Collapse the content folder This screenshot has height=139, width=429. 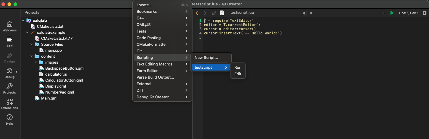click(32, 56)
